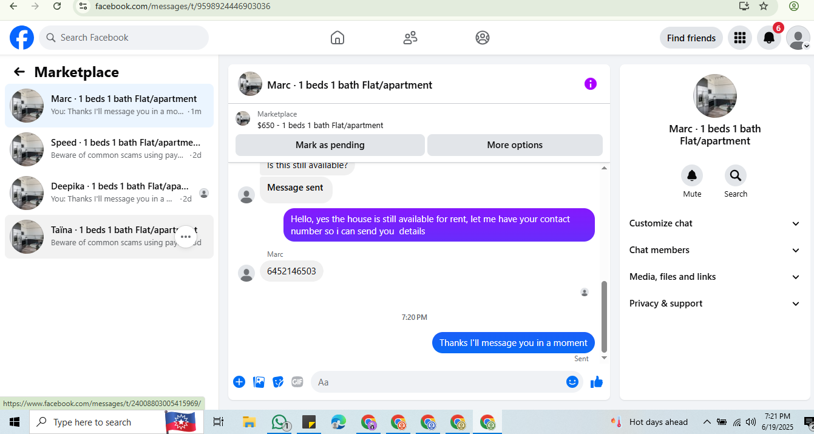Click the Windows search box
Screen dimensions: 814x434
[x=97, y=422]
